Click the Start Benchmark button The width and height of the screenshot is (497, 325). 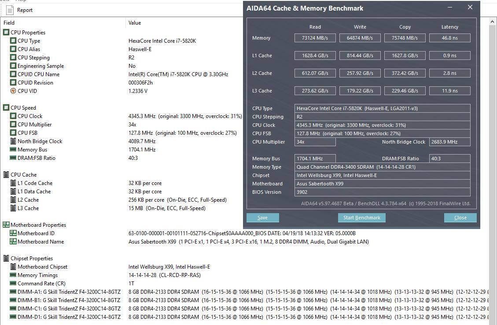pos(362,218)
